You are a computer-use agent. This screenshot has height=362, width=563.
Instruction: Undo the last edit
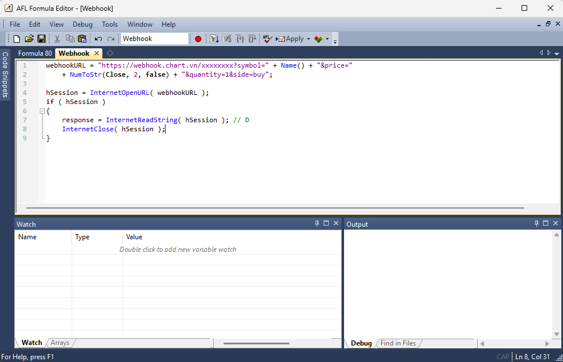pos(98,39)
